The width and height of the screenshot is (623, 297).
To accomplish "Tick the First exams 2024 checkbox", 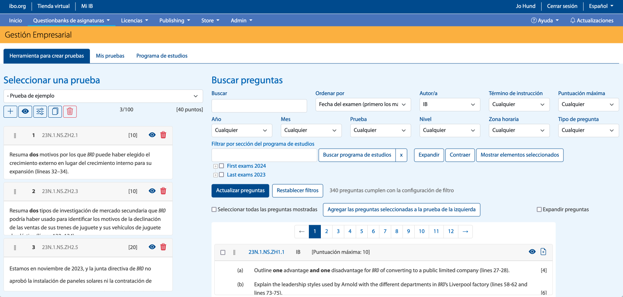I will [221, 166].
